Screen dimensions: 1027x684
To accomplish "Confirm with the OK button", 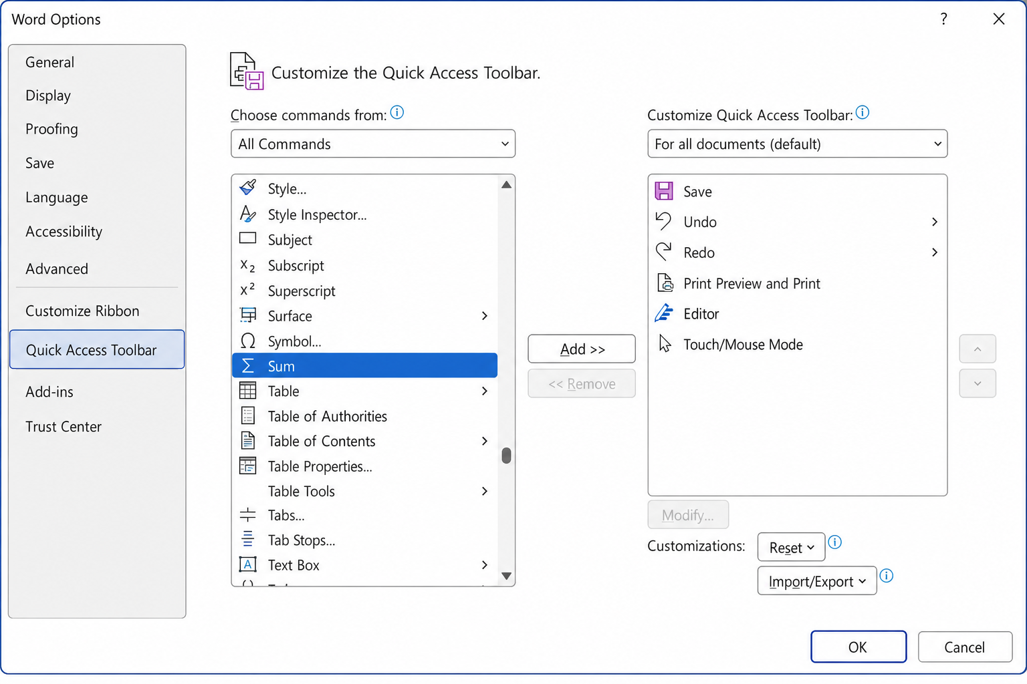I will 859,647.
